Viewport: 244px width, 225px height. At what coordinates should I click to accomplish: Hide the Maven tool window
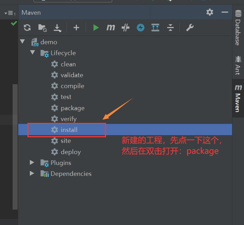[225, 12]
